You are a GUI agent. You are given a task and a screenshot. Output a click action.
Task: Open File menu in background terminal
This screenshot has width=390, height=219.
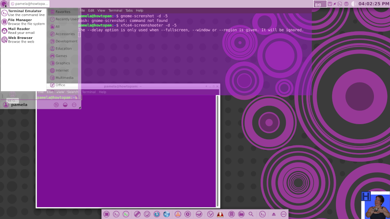point(82,11)
